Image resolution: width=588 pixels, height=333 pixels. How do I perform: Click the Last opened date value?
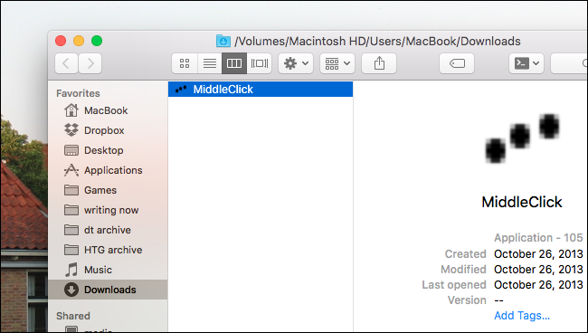pyautogui.click(x=538, y=285)
